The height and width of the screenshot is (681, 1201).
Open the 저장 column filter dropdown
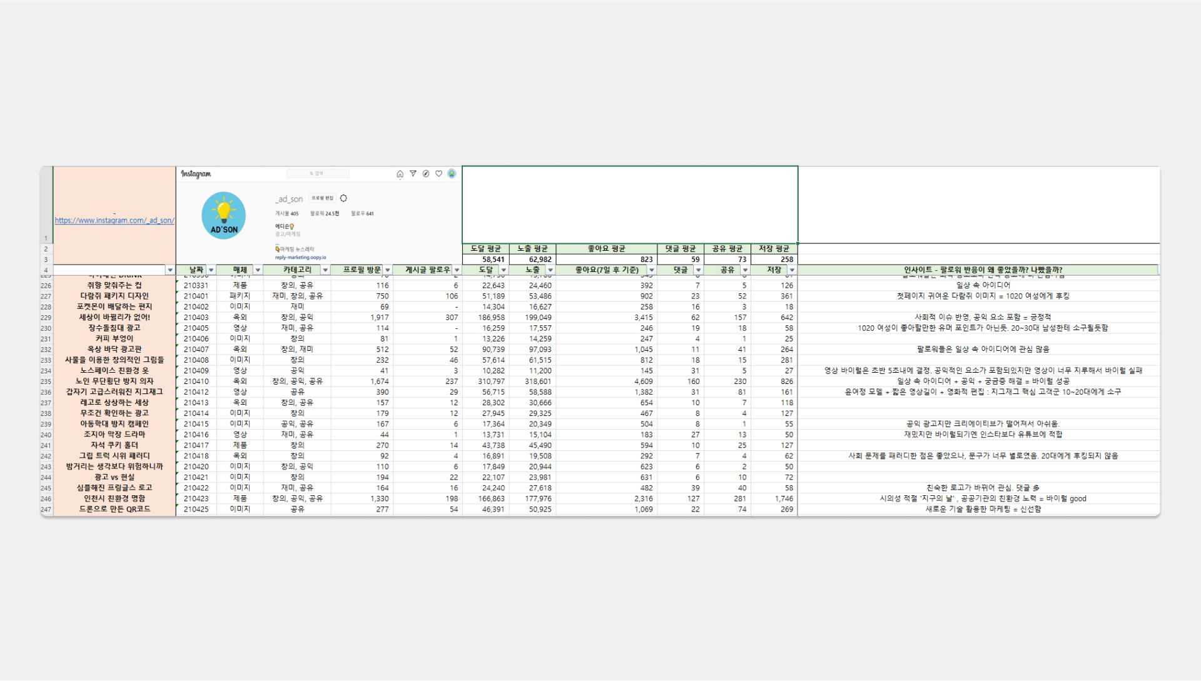(792, 270)
